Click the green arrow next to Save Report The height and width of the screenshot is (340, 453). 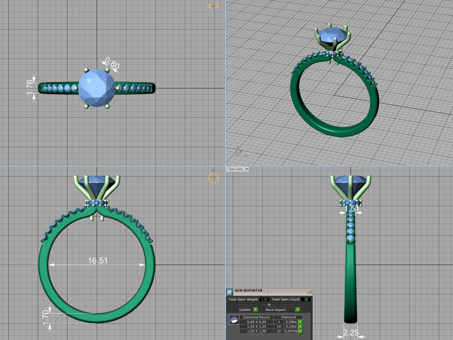(298, 309)
